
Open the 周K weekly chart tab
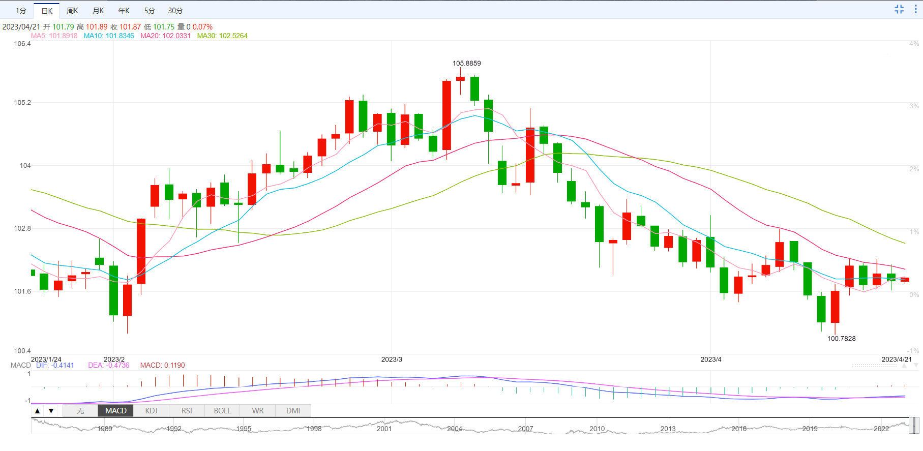[73, 11]
